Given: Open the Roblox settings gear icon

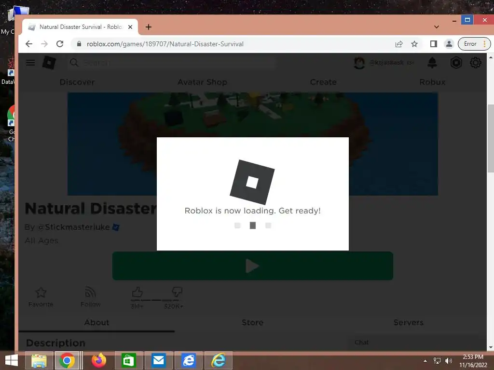Looking at the screenshot, I should pos(475,63).
